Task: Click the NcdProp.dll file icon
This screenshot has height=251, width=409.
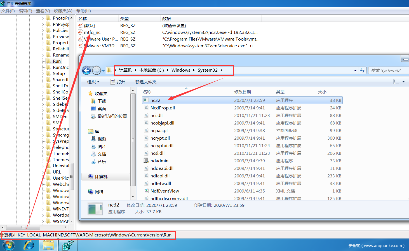Action: coord(146,108)
